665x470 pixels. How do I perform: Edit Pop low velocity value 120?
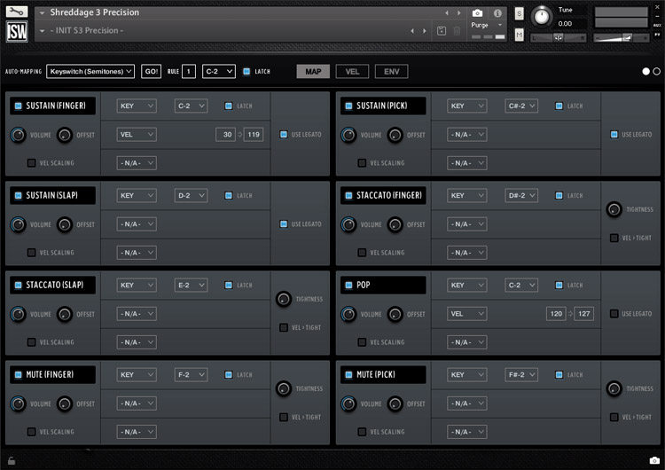(556, 313)
